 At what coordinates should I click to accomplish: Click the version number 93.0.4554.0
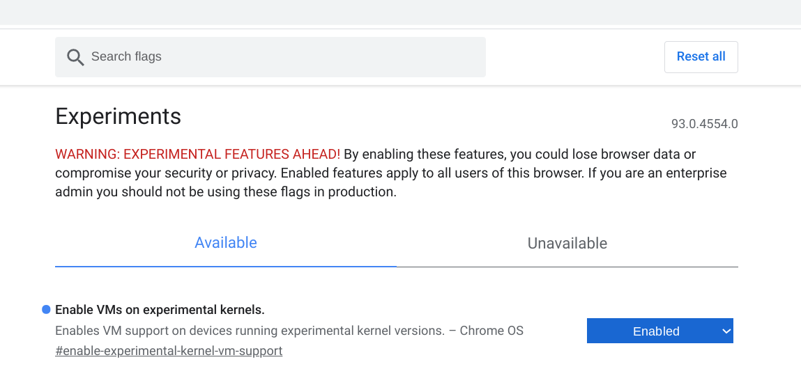pos(704,125)
